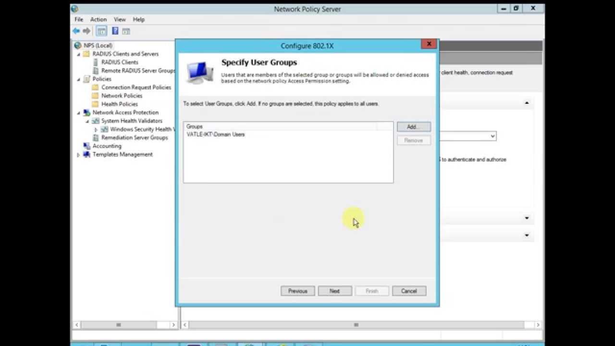Select Health Policies in the tree
The image size is (615, 346).
(x=120, y=104)
